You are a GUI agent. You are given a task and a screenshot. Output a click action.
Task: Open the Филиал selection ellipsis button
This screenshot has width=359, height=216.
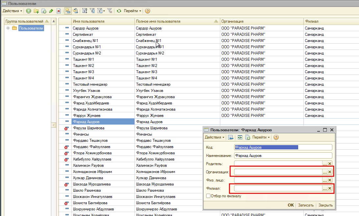325,188
